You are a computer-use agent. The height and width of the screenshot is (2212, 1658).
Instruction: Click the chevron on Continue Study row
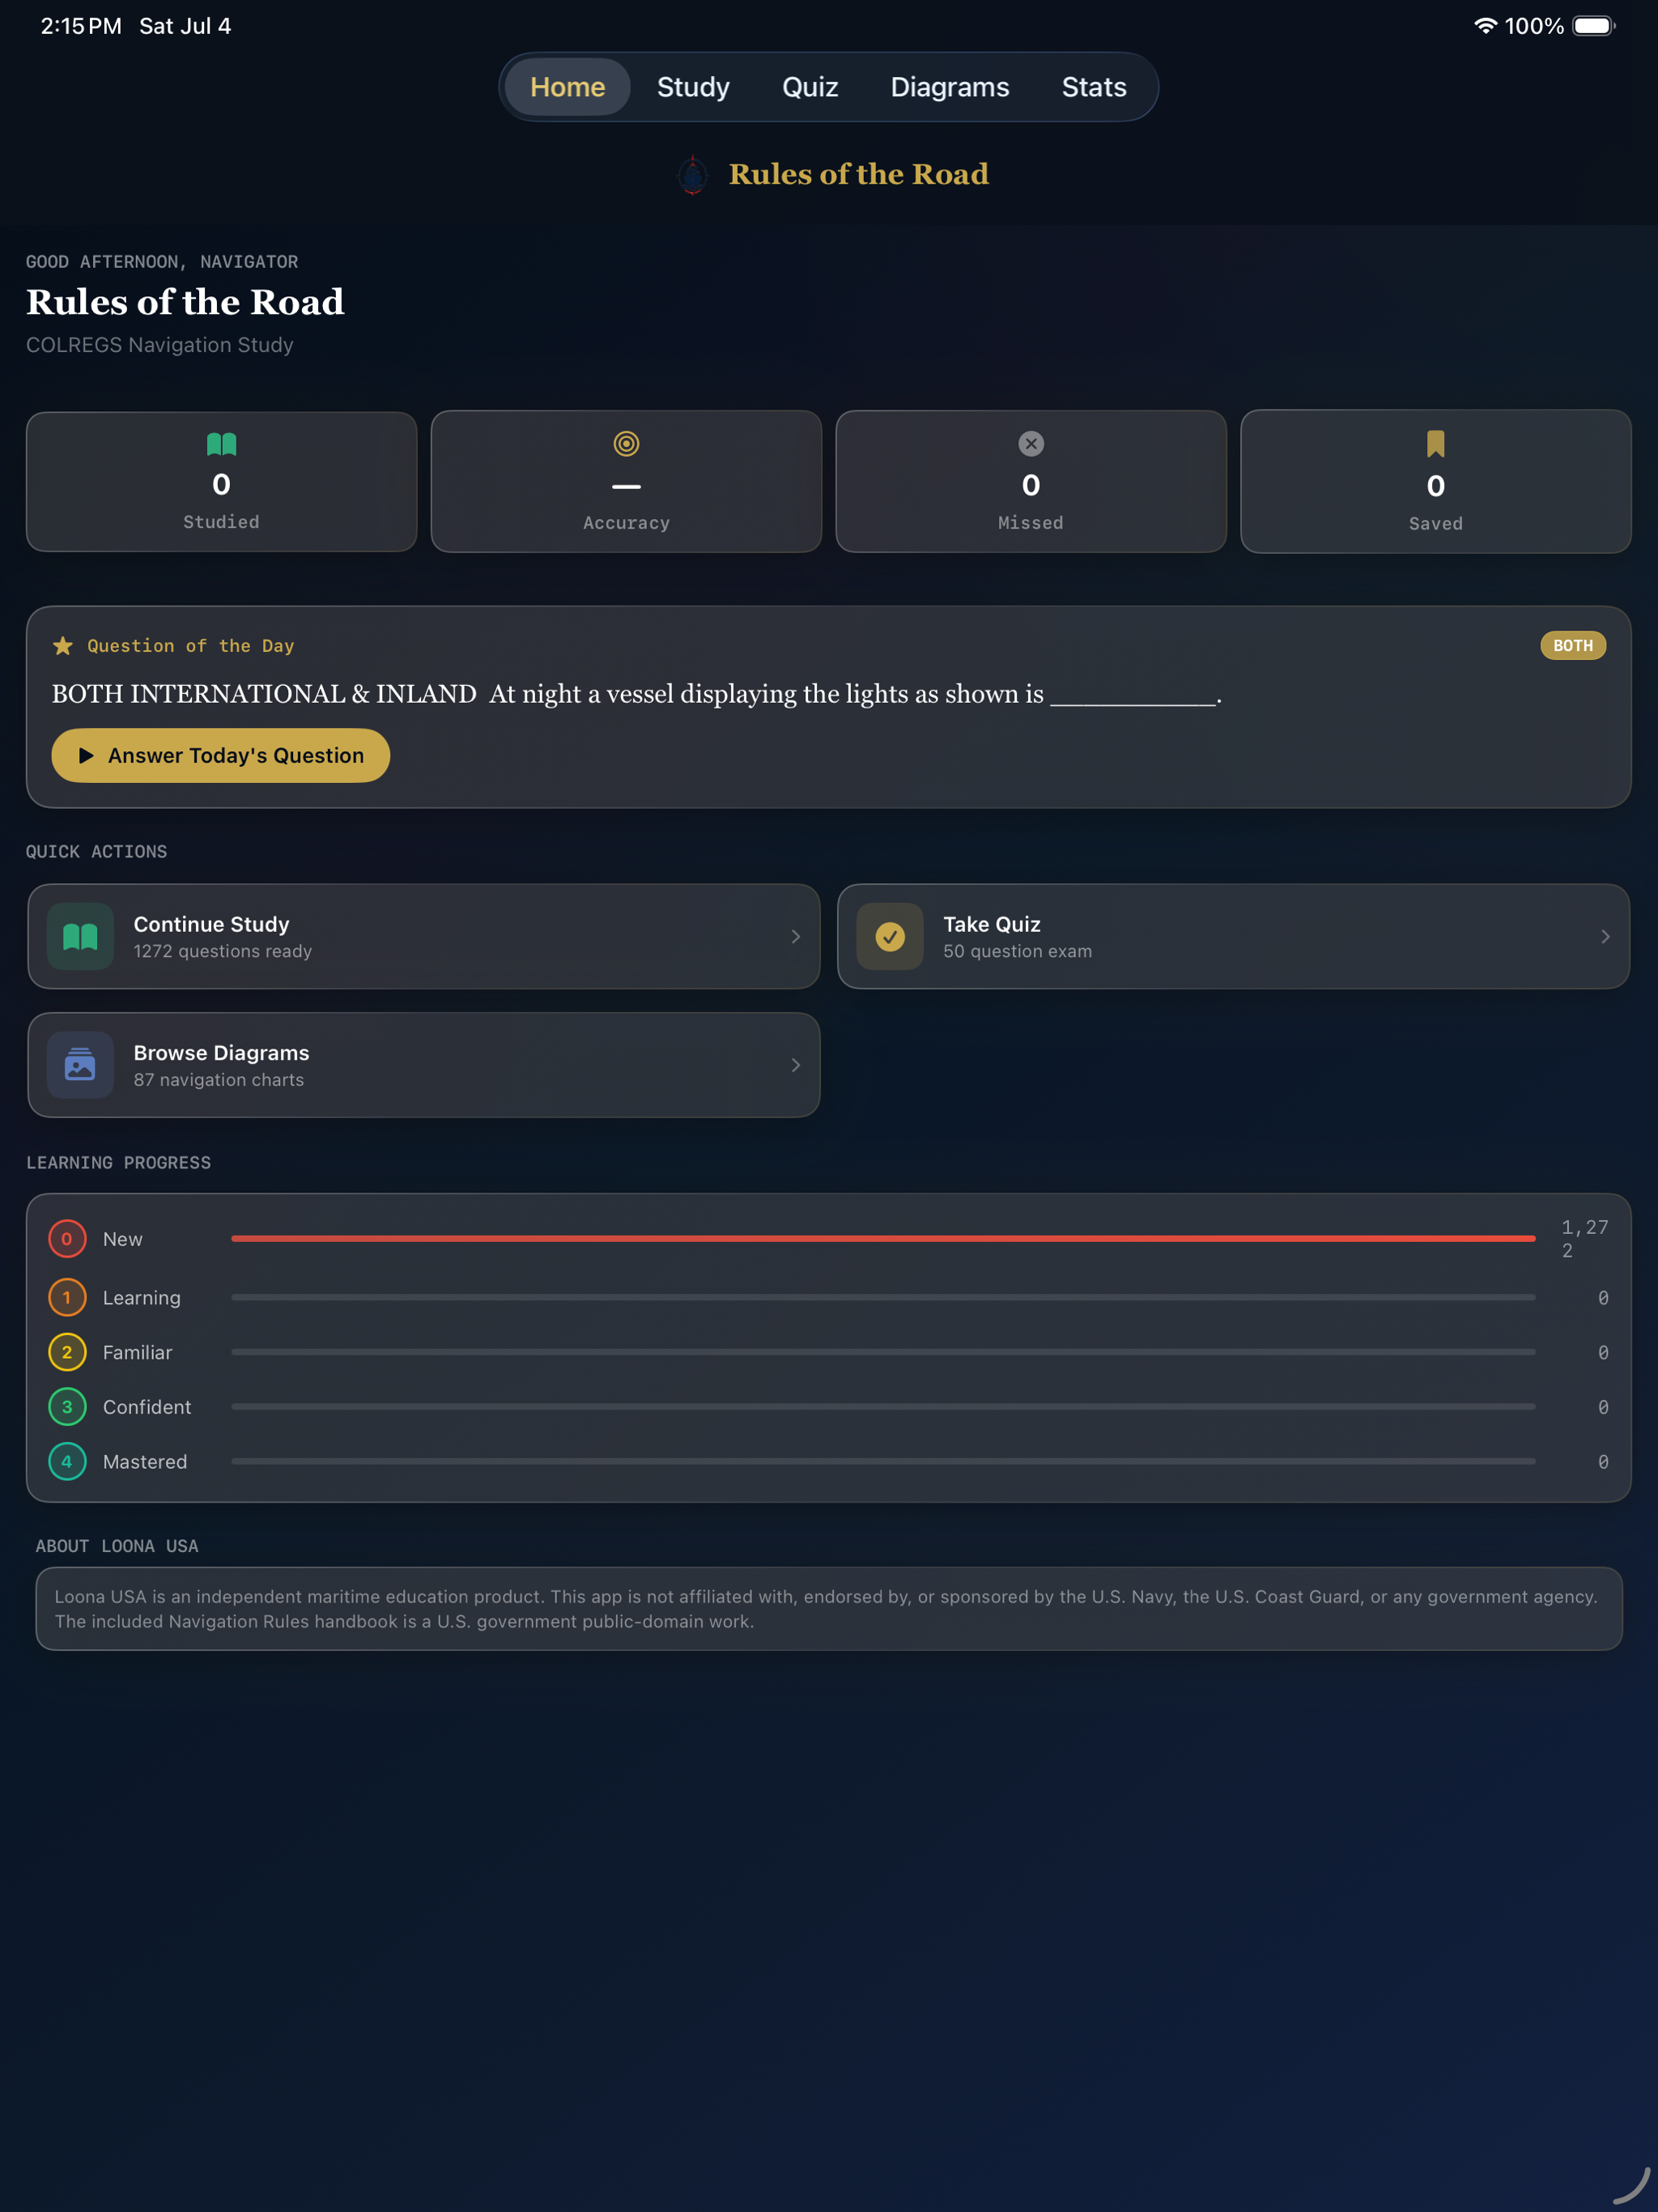pos(796,937)
